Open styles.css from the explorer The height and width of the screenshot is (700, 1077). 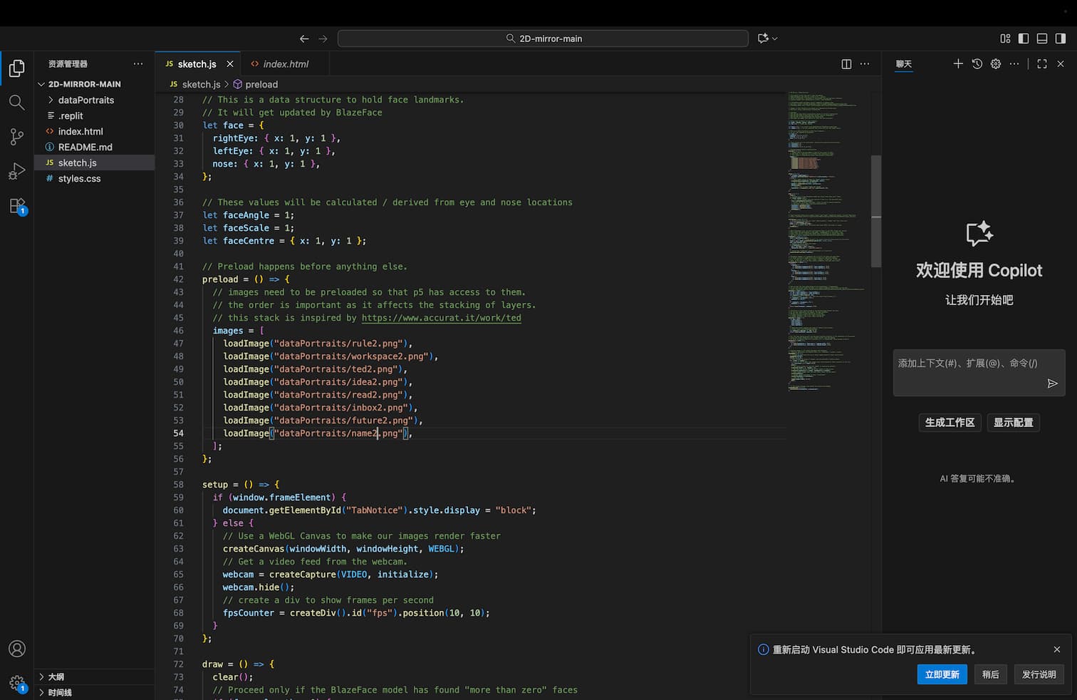click(x=79, y=179)
